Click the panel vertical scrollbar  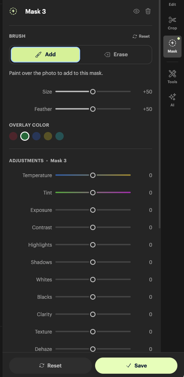tap(160, 114)
